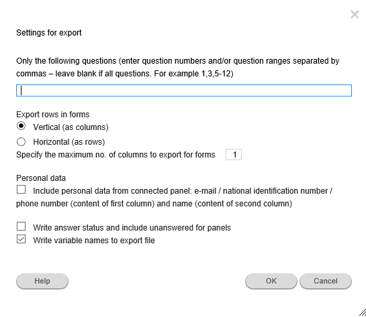Click the 'Settings for export' dialog title
Image resolution: width=366 pixels, height=317 pixels.
[x=49, y=33]
